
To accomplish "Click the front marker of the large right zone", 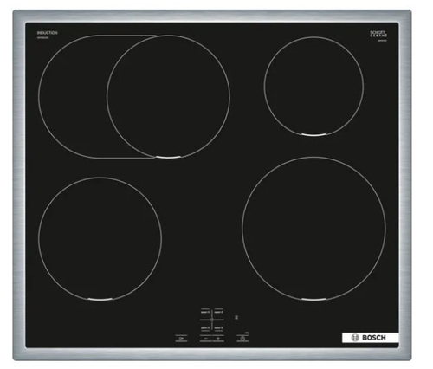I will [x=313, y=300].
